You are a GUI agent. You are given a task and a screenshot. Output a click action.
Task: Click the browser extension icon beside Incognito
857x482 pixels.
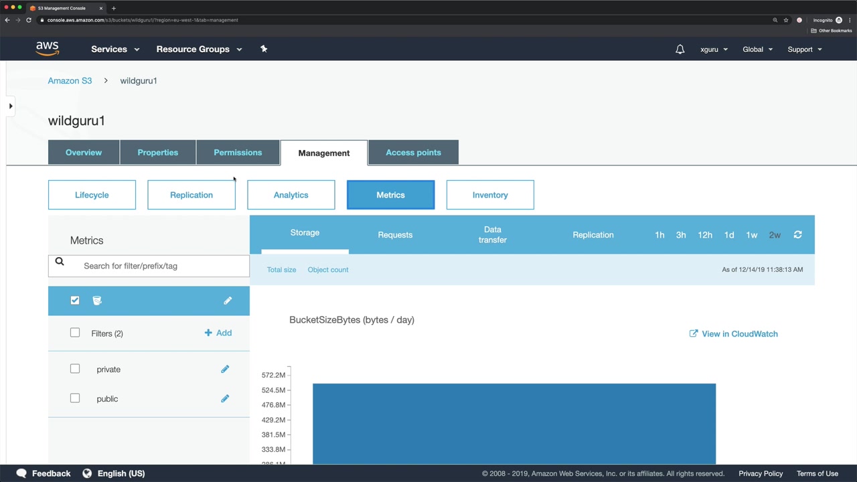799,20
